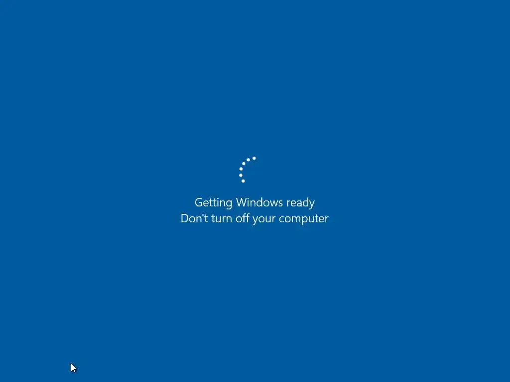Image resolution: width=510 pixels, height=382 pixels.
Task: Click the topmost dot of the spinner
Action: tap(254, 158)
